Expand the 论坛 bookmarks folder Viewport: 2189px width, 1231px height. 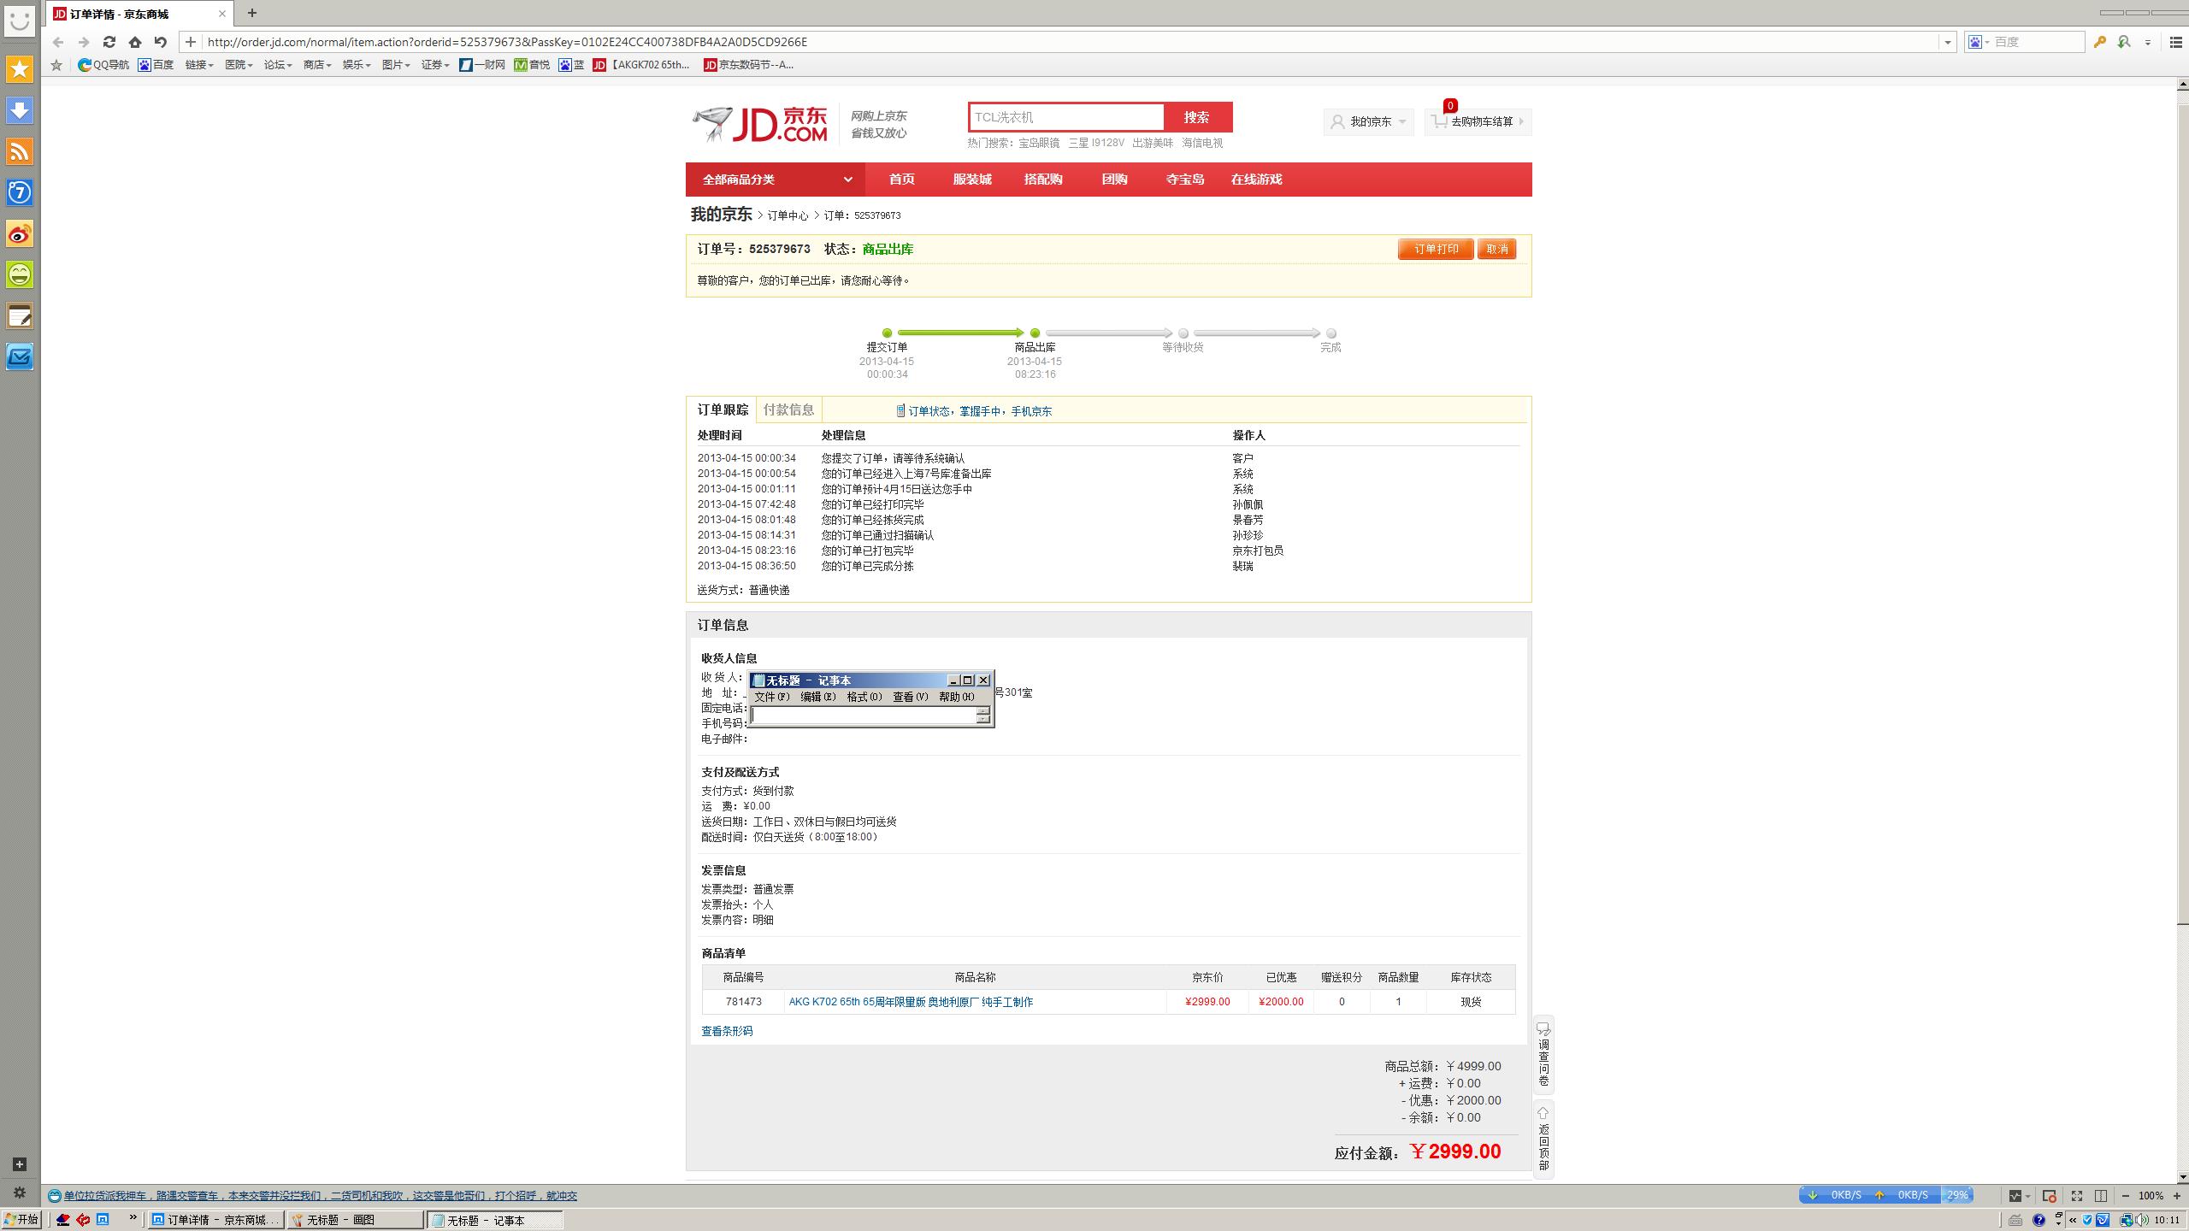(277, 64)
